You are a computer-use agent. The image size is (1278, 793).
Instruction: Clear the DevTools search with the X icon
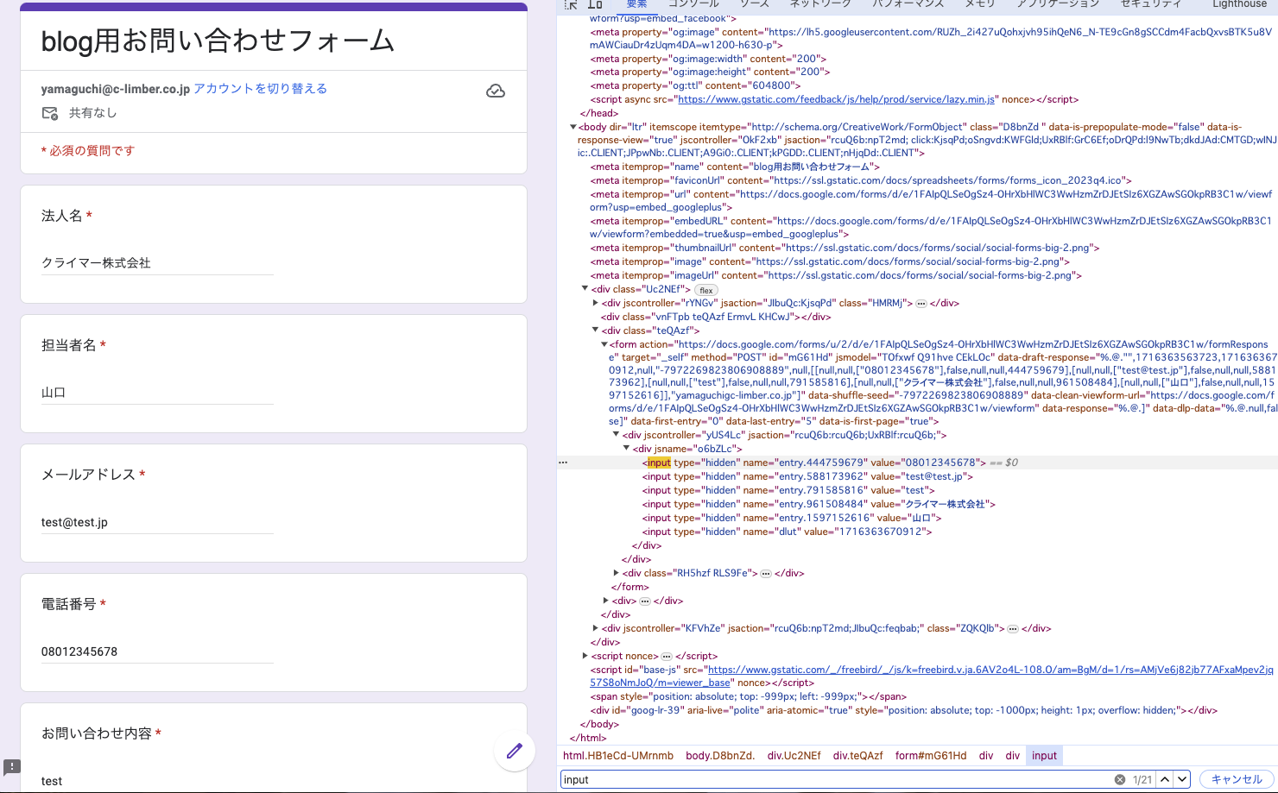click(1120, 779)
